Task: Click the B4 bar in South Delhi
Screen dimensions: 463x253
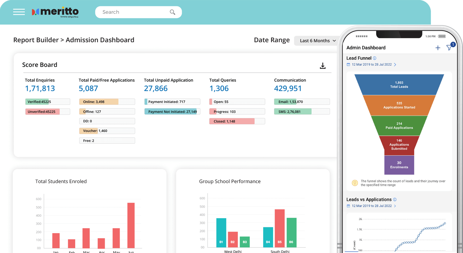Action: tap(268, 237)
